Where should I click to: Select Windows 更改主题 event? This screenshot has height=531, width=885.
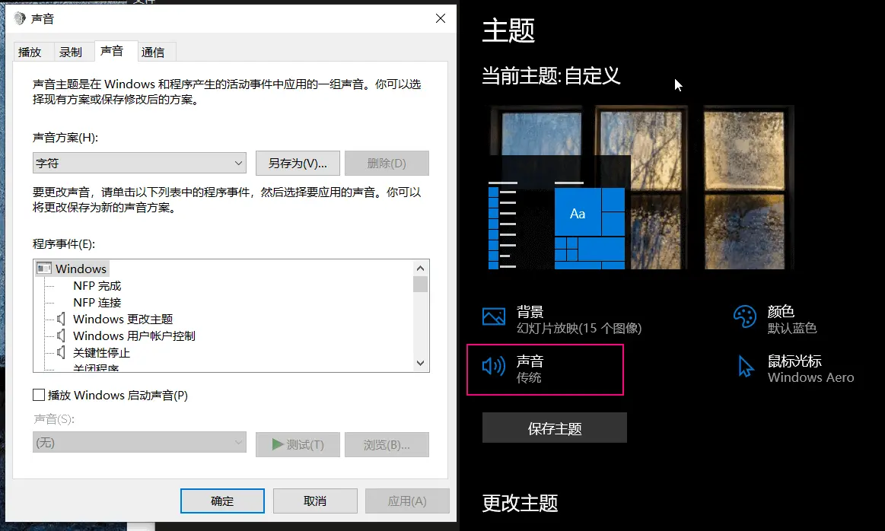pyautogui.click(x=123, y=319)
